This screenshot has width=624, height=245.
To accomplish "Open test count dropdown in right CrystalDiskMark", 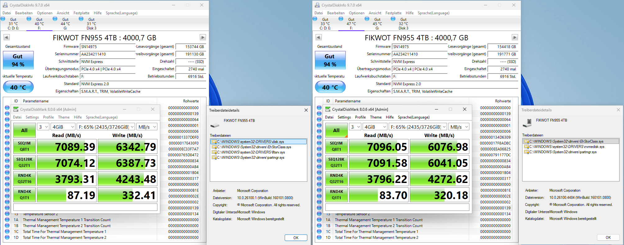I will [355, 127].
